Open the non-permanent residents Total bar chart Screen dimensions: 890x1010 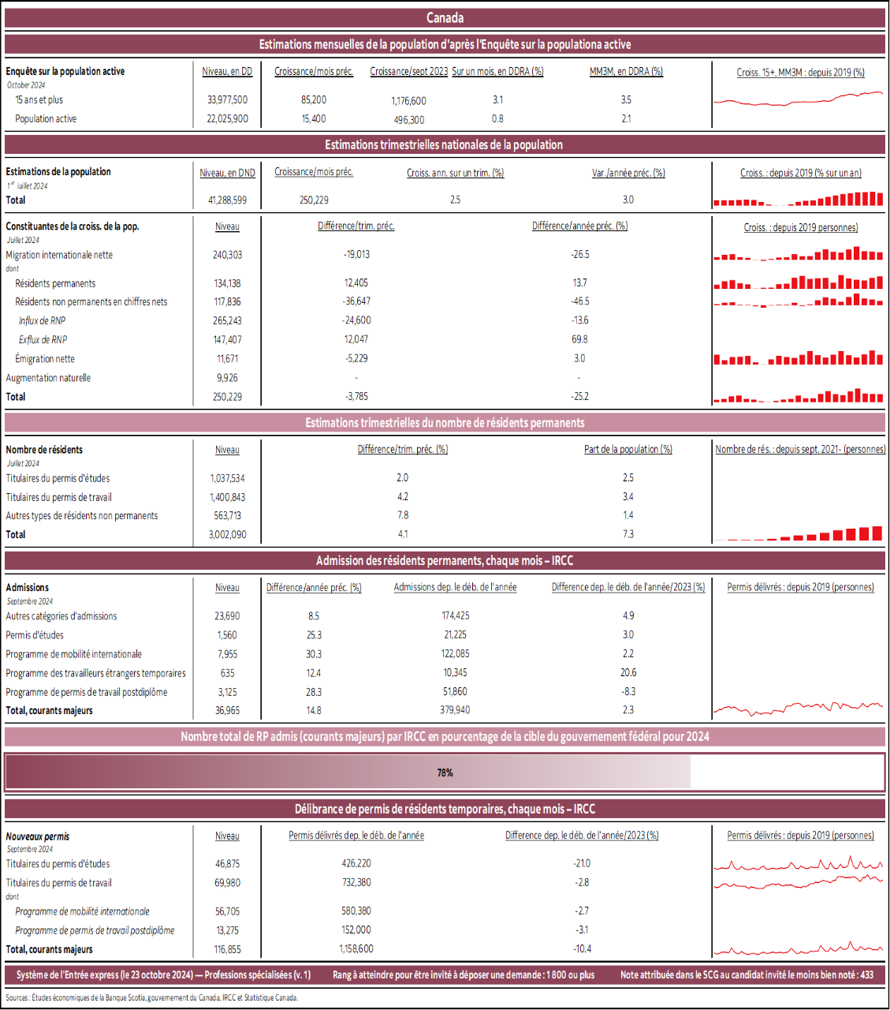click(798, 534)
